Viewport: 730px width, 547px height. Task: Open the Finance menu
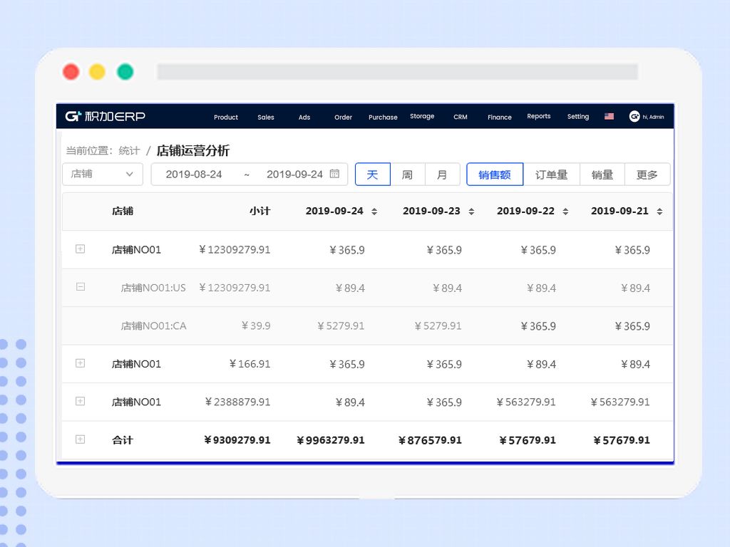pos(499,117)
